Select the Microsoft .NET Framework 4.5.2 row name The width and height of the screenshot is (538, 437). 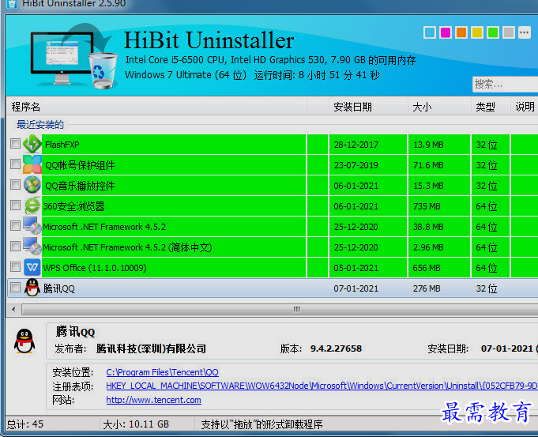click(104, 227)
